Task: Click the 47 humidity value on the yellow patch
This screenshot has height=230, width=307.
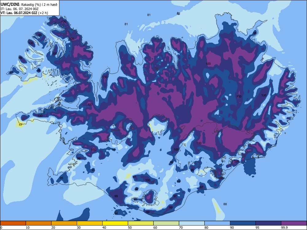Action: tap(21, 125)
